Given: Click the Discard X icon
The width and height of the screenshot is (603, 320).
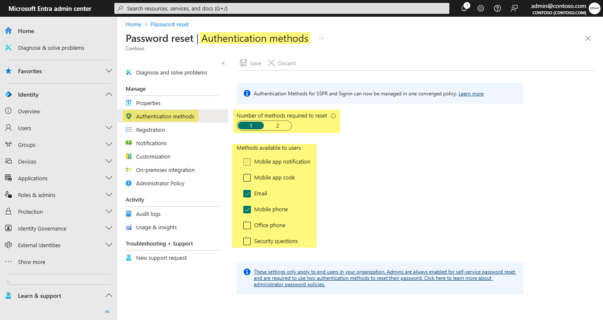Looking at the screenshot, I should [271, 63].
